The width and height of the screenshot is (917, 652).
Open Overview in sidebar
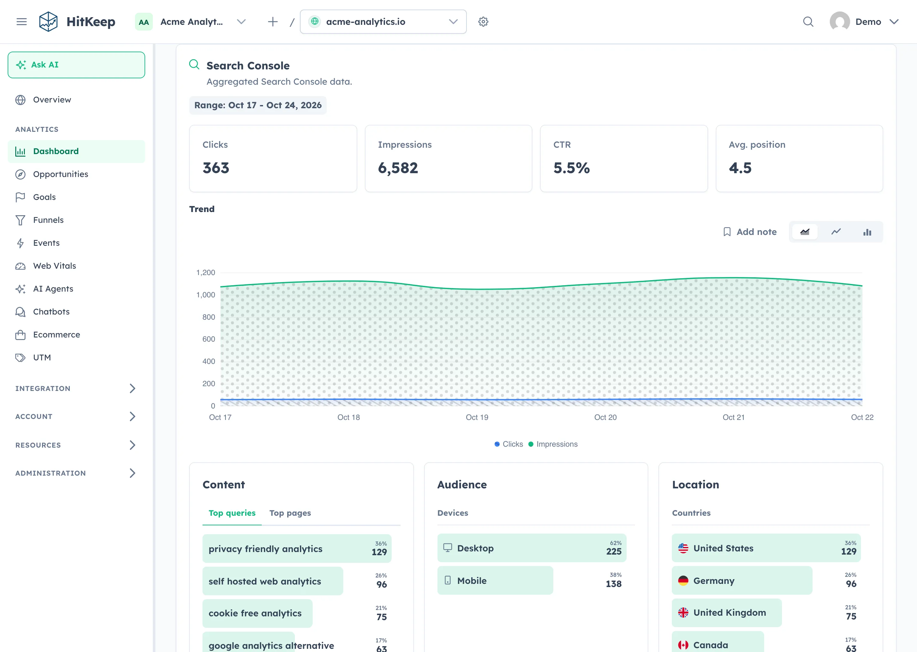coord(76,100)
